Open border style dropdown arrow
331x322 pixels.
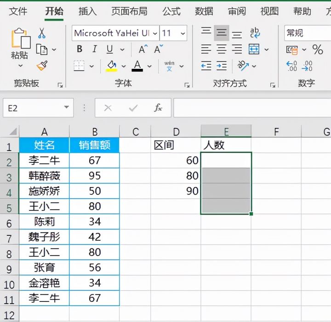[91, 67]
